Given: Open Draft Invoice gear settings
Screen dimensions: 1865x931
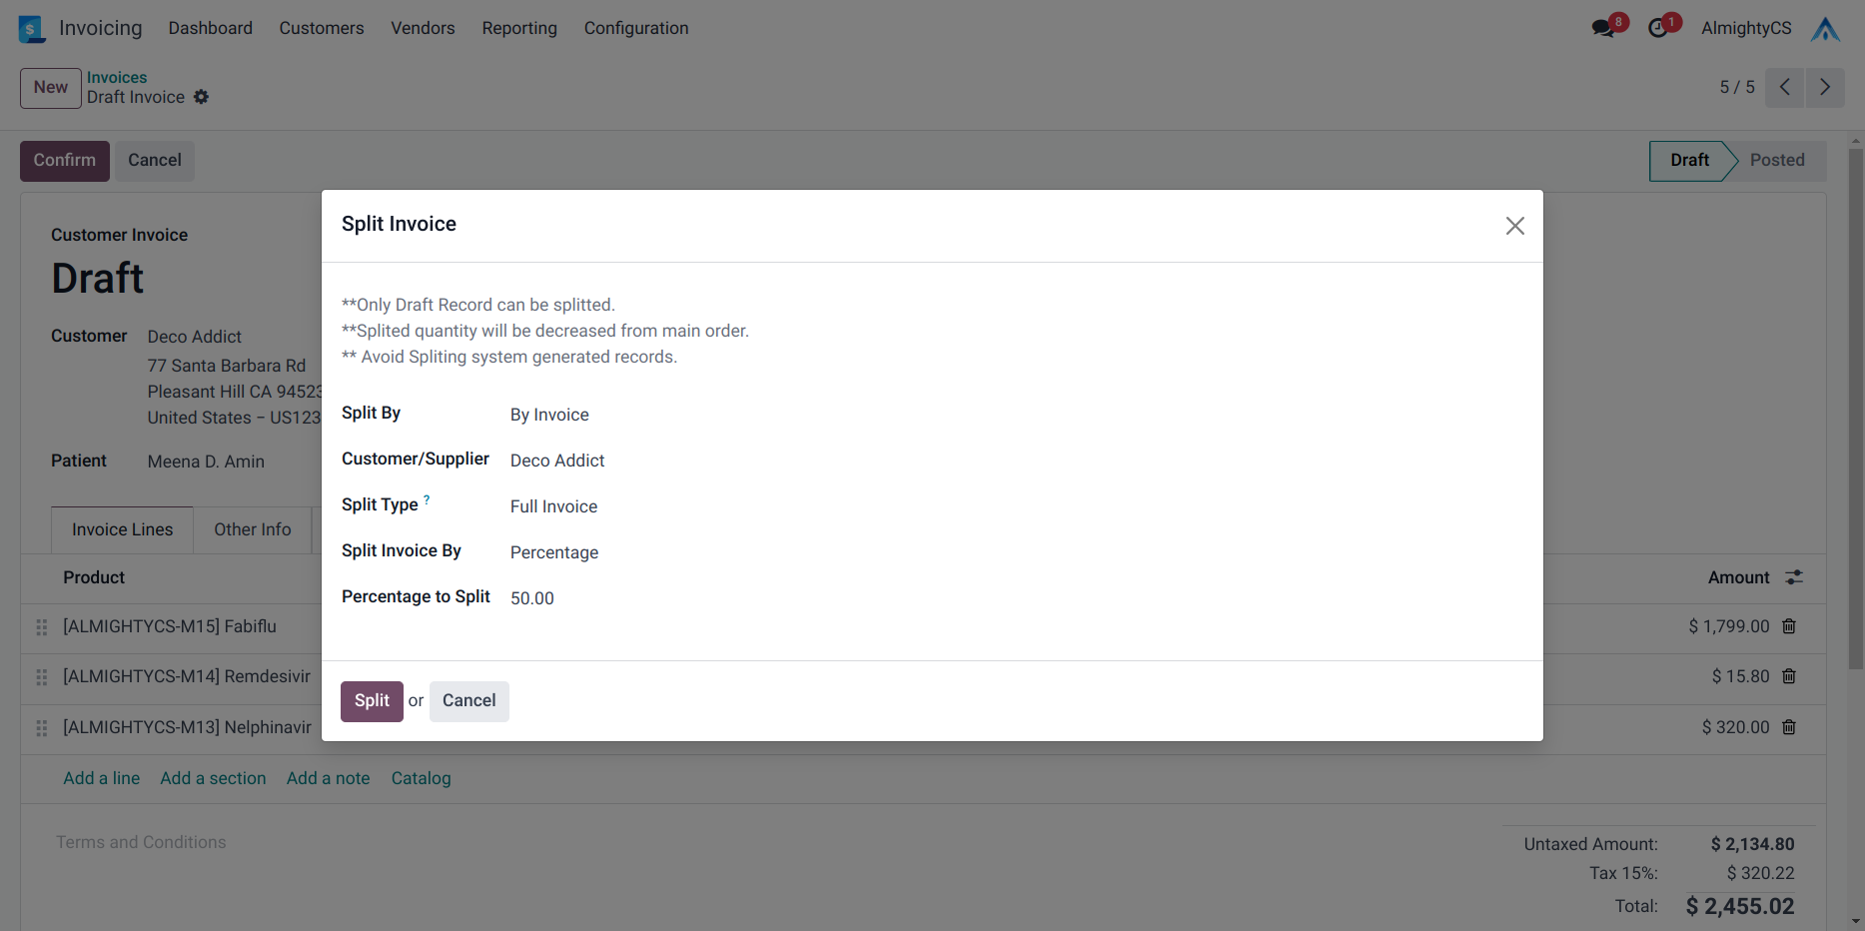Looking at the screenshot, I should click(201, 97).
